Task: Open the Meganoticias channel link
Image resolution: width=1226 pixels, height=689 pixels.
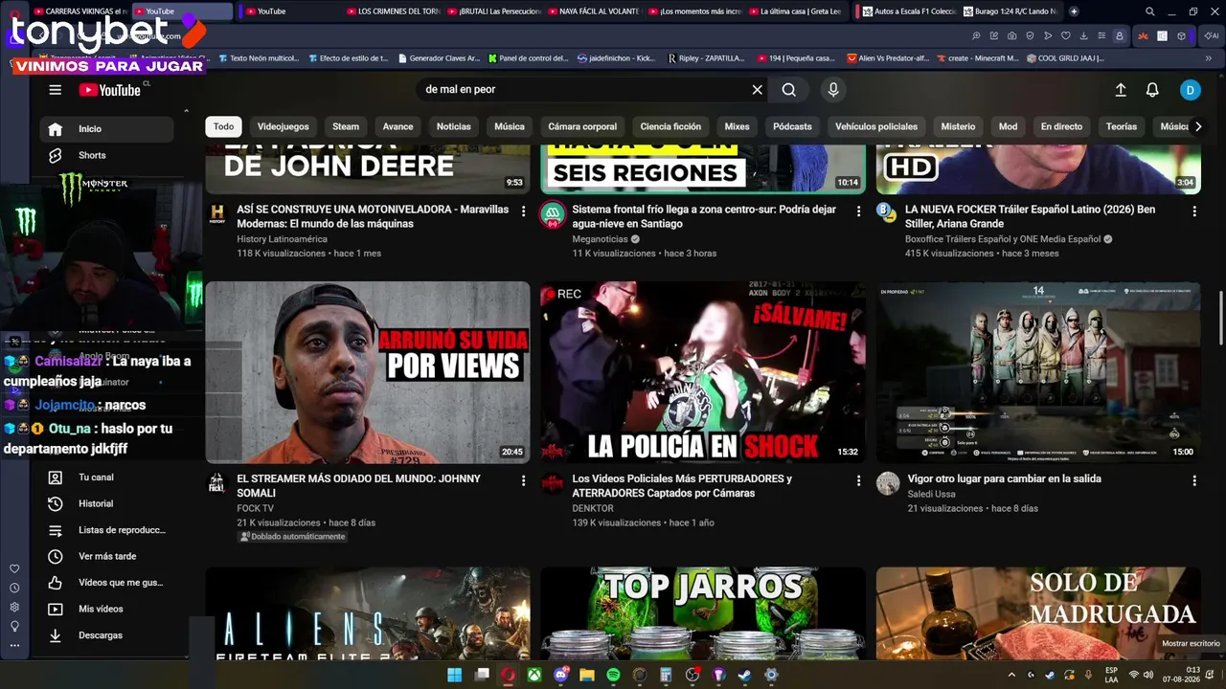Action: tap(600, 239)
